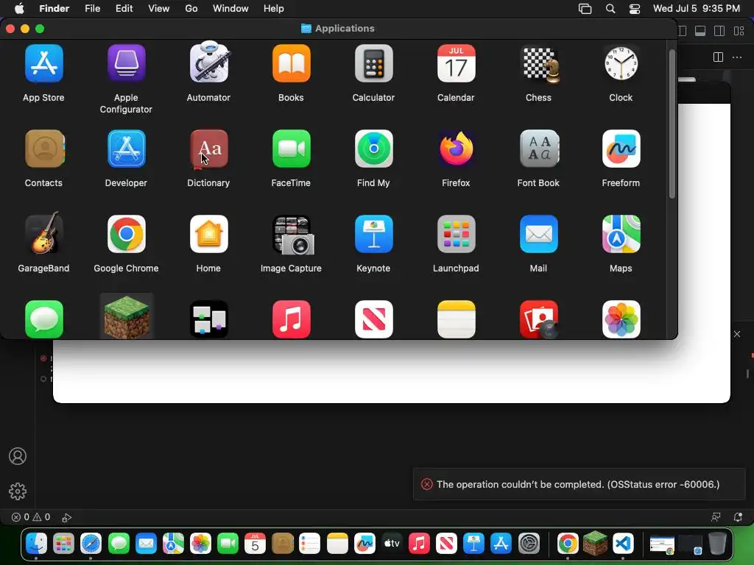Select the Clock application
Screen dimensions: 754x565
click(x=621, y=63)
